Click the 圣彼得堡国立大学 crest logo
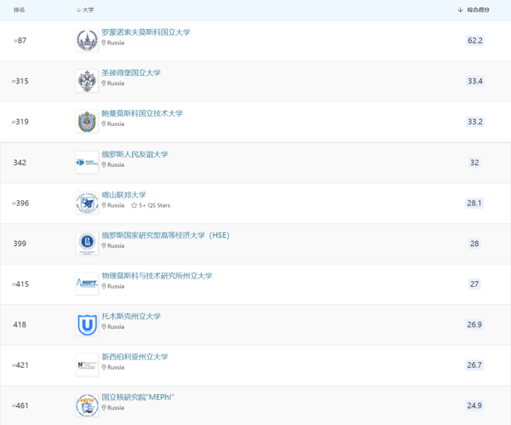Screen dimensions: 511x425 point(87,81)
